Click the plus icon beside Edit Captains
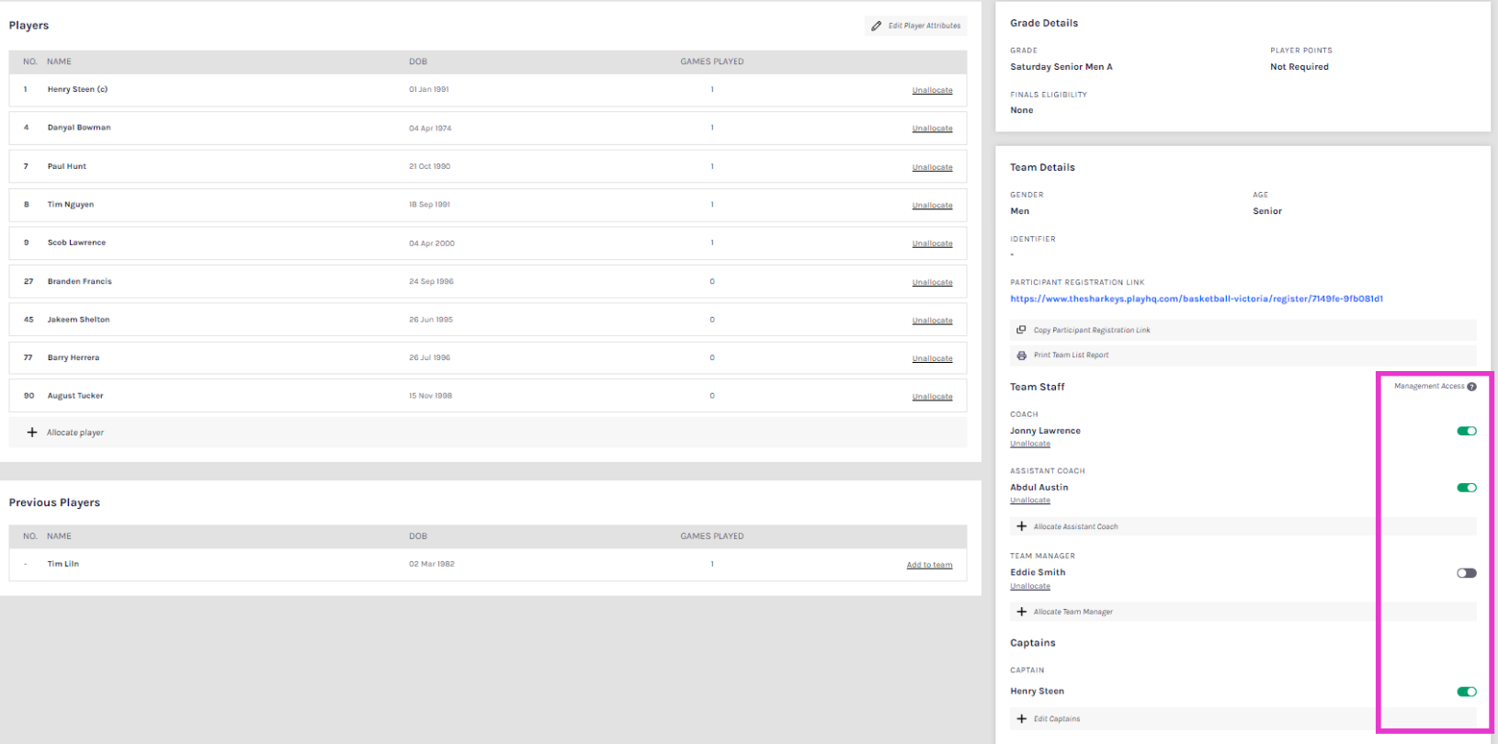The image size is (1498, 744). tap(1021, 719)
